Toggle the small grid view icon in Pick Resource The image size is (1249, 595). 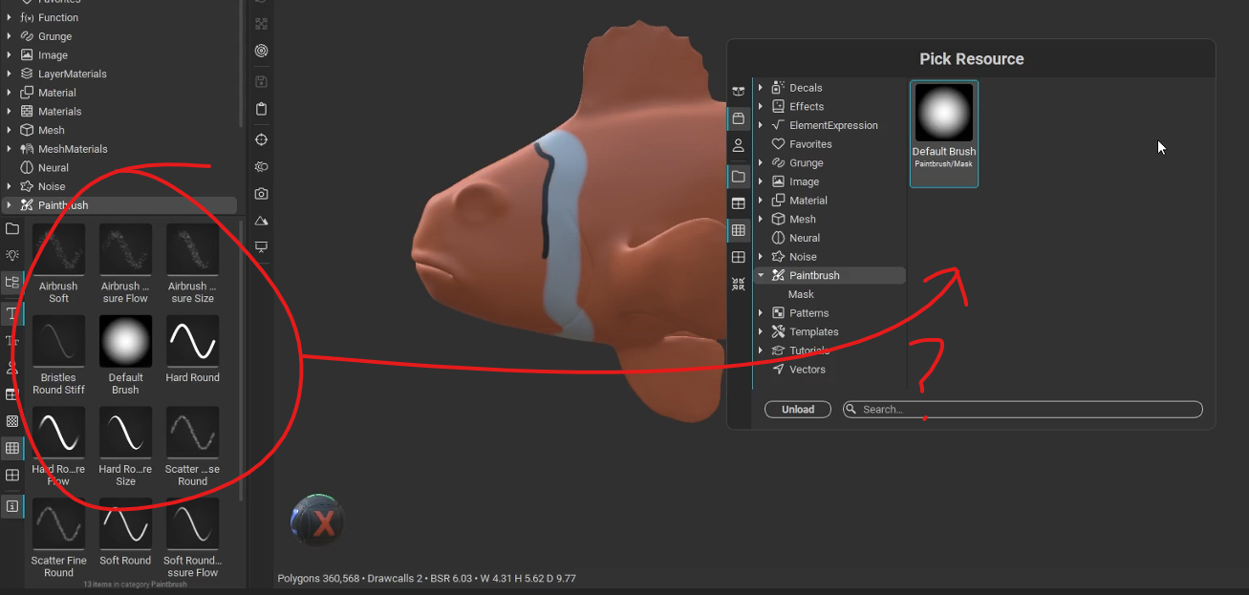(738, 230)
